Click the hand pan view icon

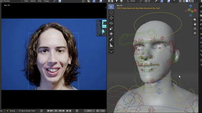click(195, 24)
